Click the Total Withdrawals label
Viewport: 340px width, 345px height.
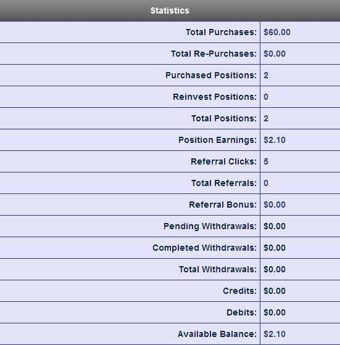218,269
